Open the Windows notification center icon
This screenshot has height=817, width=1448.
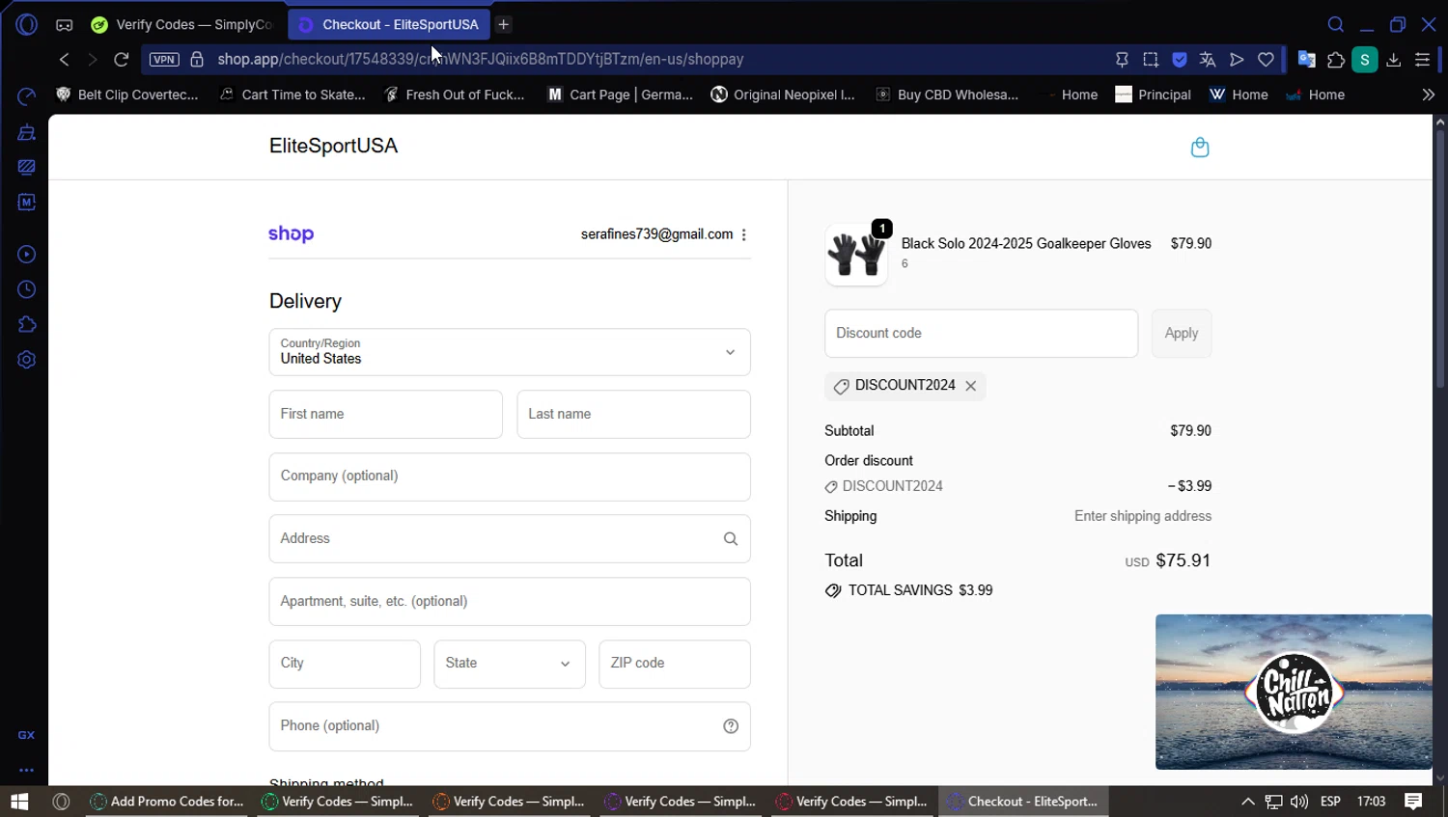point(1413,802)
